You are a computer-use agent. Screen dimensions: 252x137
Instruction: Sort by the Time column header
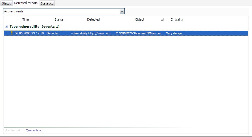[x=25, y=19]
